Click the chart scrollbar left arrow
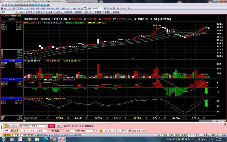 (x=25, y=121)
